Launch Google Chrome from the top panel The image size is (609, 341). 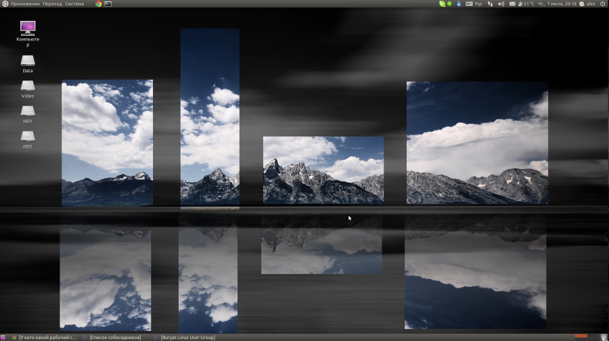click(98, 4)
